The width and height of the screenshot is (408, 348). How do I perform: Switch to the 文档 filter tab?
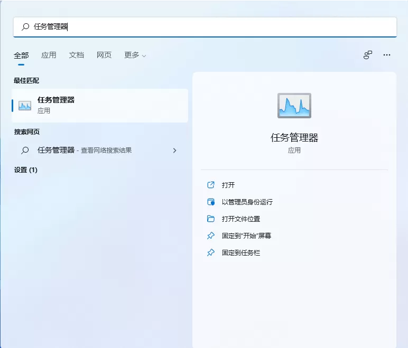tap(76, 55)
